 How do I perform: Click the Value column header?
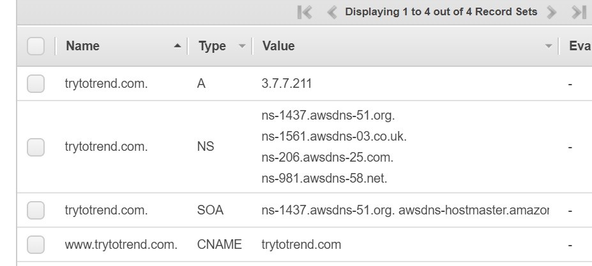click(278, 46)
